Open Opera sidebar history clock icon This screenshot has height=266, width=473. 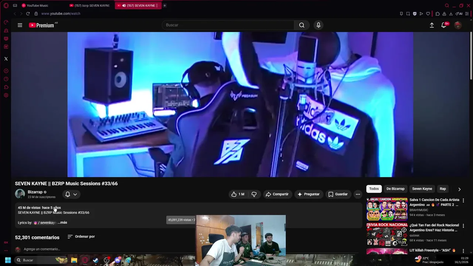[x=6, y=79]
